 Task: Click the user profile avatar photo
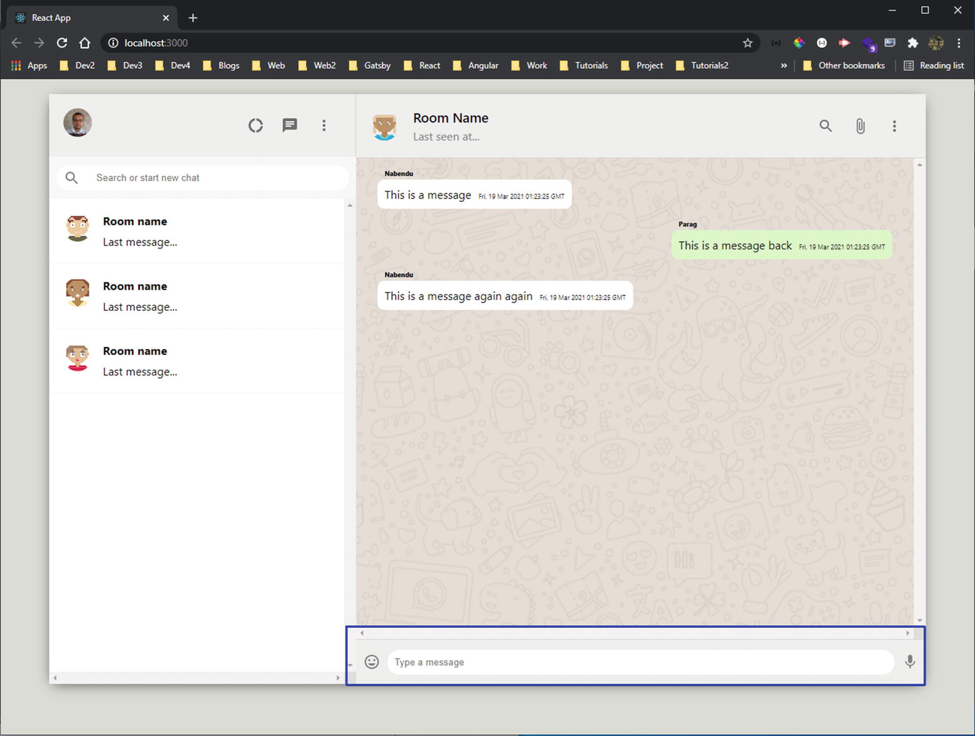point(77,123)
